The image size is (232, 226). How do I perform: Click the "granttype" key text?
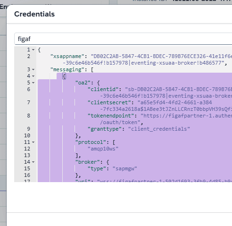click(105, 129)
